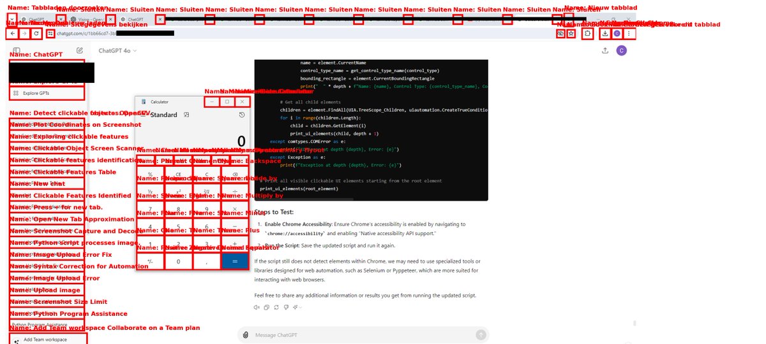Screen dimensions: 766x344
Task: Copy the ChatGPT response
Action: click(266, 307)
